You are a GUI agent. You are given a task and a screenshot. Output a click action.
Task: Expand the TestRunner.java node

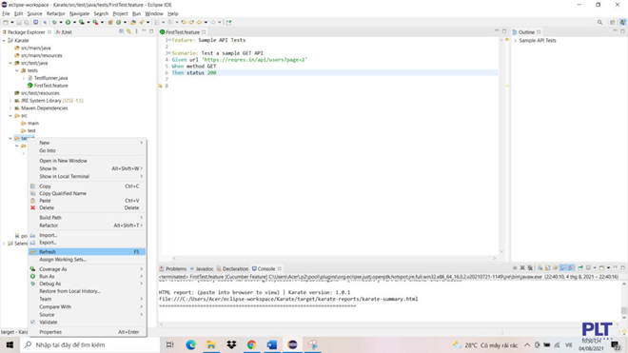[23, 78]
